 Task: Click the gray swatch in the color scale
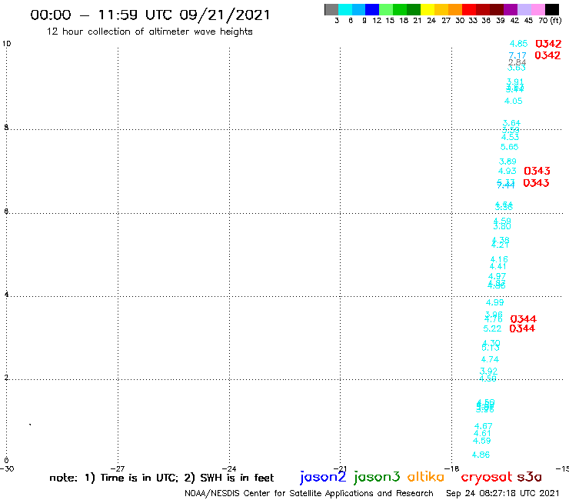(x=331, y=9)
